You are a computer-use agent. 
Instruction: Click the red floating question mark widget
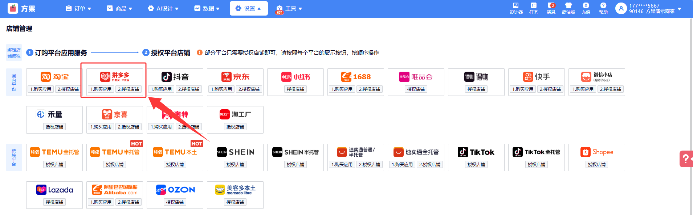(685, 159)
